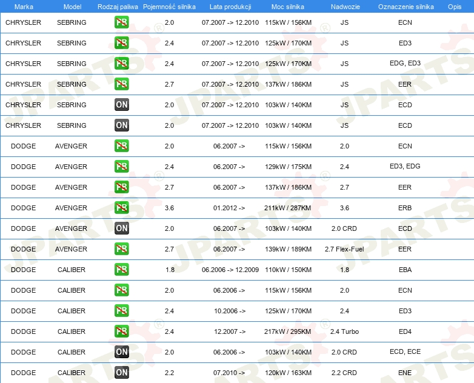Click body cell '2.7 Flex-Fuel'
This screenshot has width=474, height=383.
click(344, 249)
